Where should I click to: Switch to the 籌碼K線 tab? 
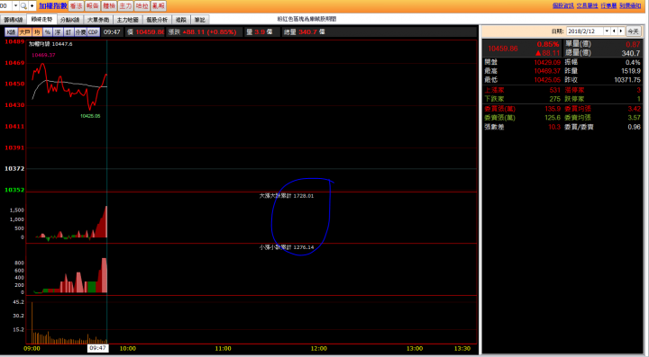pos(14,20)
